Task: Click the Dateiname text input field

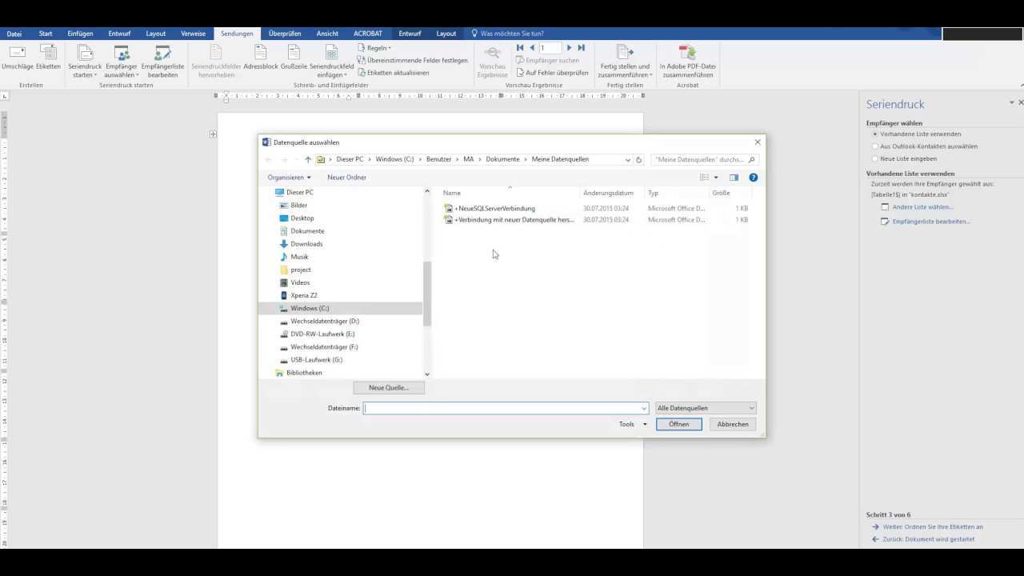Action: (x=502, y=408)
